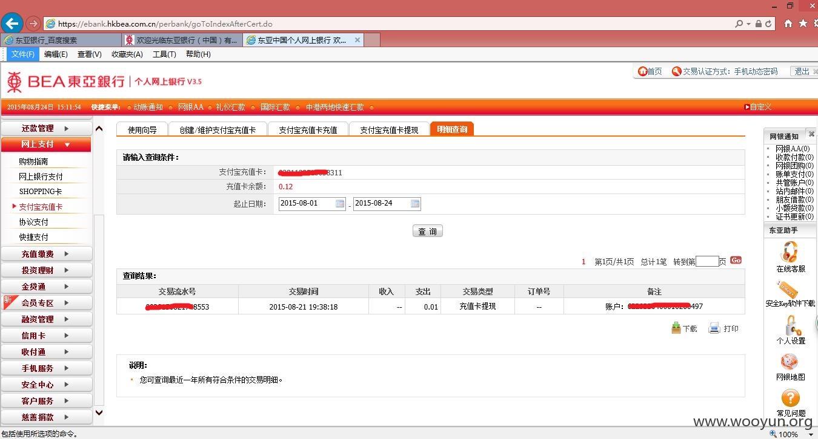Screen dimensions: 818x439
Task: Open 在线客服 headset icon
Action: pos(790,252)
